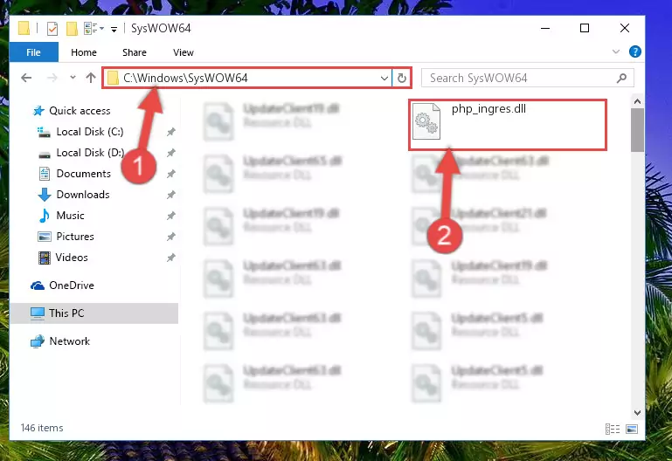Click the Quick access star icon
This screenshot has width=672, height=461.
38,111
